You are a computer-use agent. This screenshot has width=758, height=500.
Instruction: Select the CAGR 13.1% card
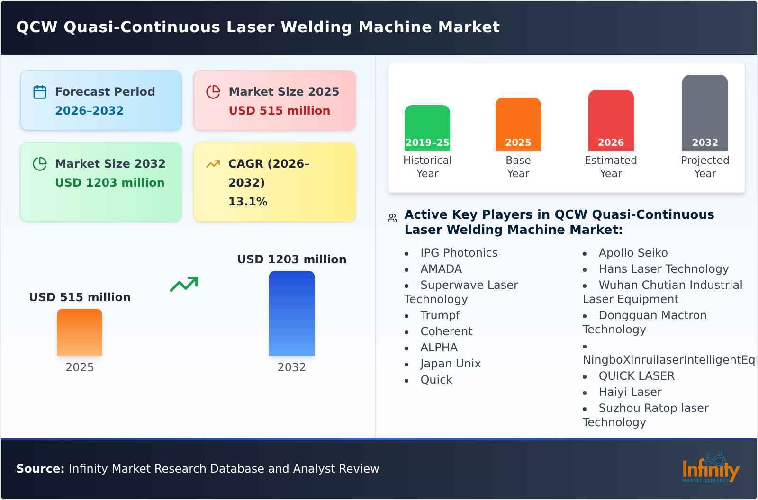[x=275, y=182]
